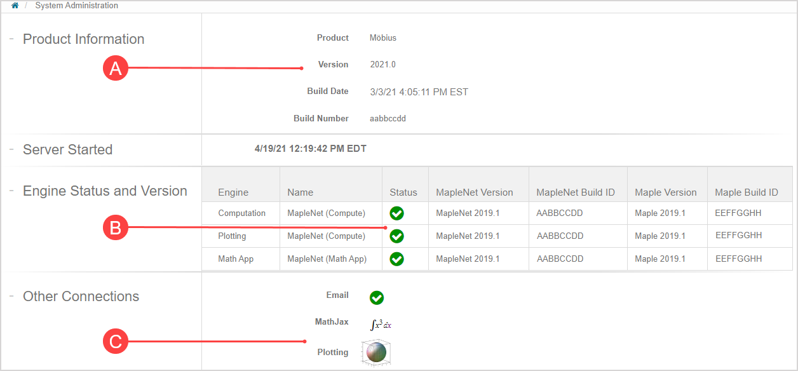Viewport: 798px width, 371px height.
Task: Collapse the Engine Status and Version section
Action: [11, 190]
